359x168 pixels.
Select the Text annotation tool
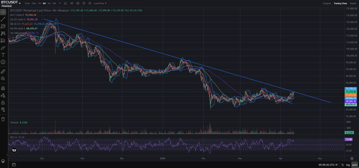point(3,55)
